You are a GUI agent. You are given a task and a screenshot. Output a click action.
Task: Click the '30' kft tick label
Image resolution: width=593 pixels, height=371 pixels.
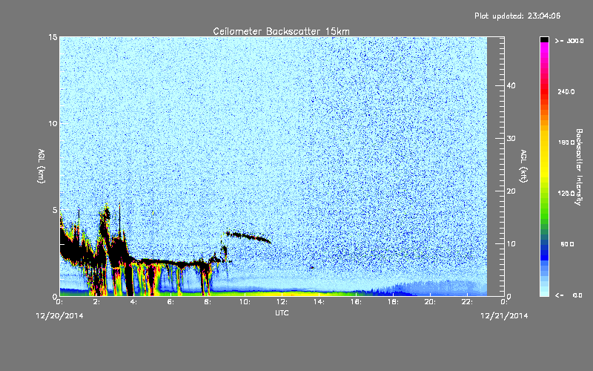coord(511,139)
